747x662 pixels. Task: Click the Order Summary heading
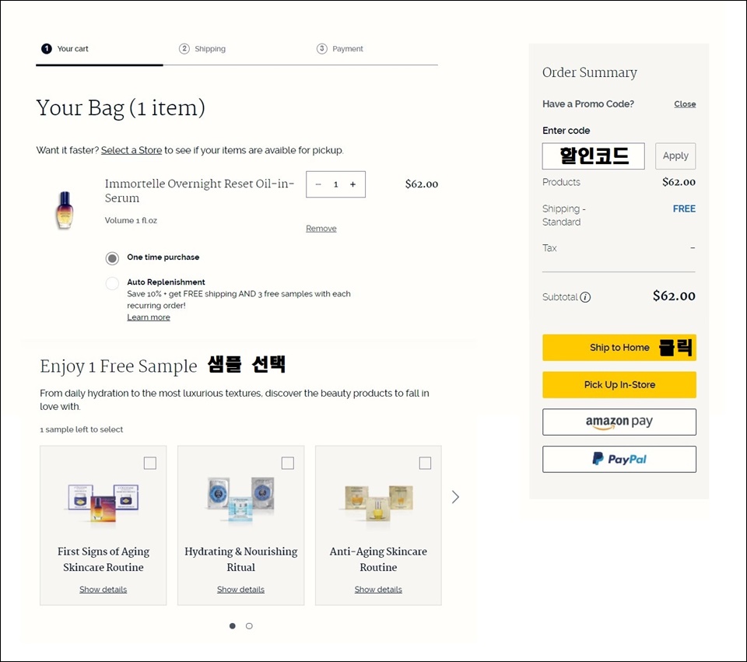(590, 72)
